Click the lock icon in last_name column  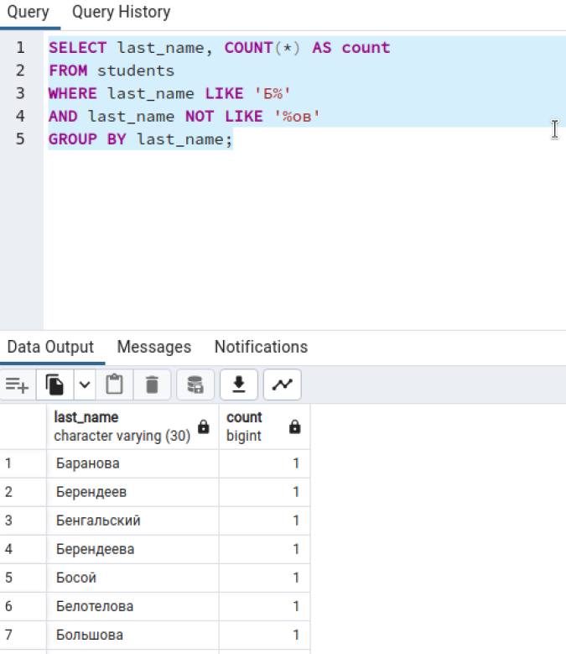coord(203,426)
